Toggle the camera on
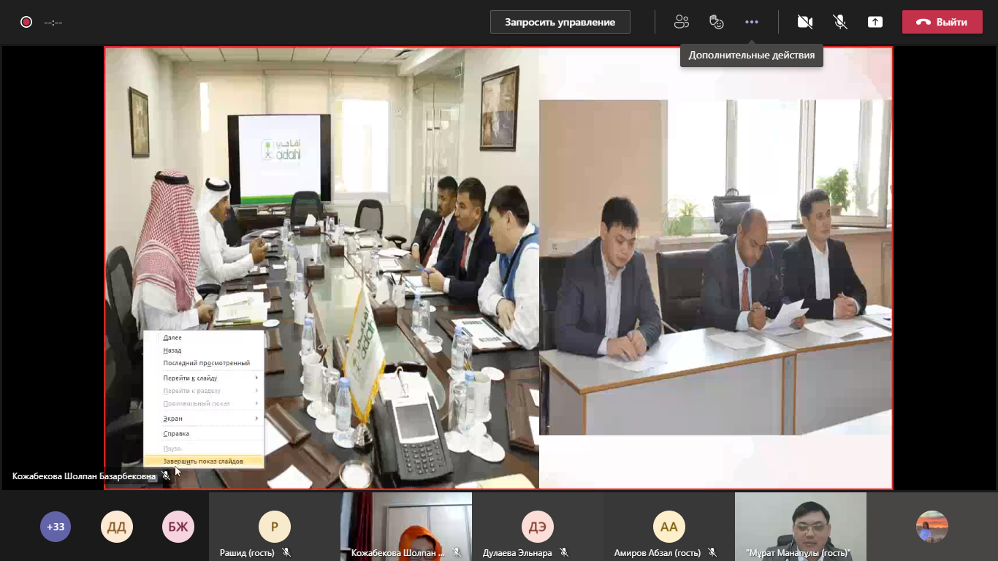998x561 pixels. pyautogui.click(x=805, y=22)
